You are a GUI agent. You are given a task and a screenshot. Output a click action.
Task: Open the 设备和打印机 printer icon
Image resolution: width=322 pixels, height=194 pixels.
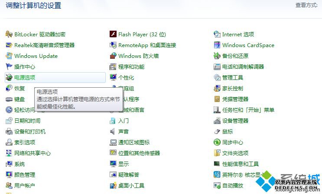(9, 132)
